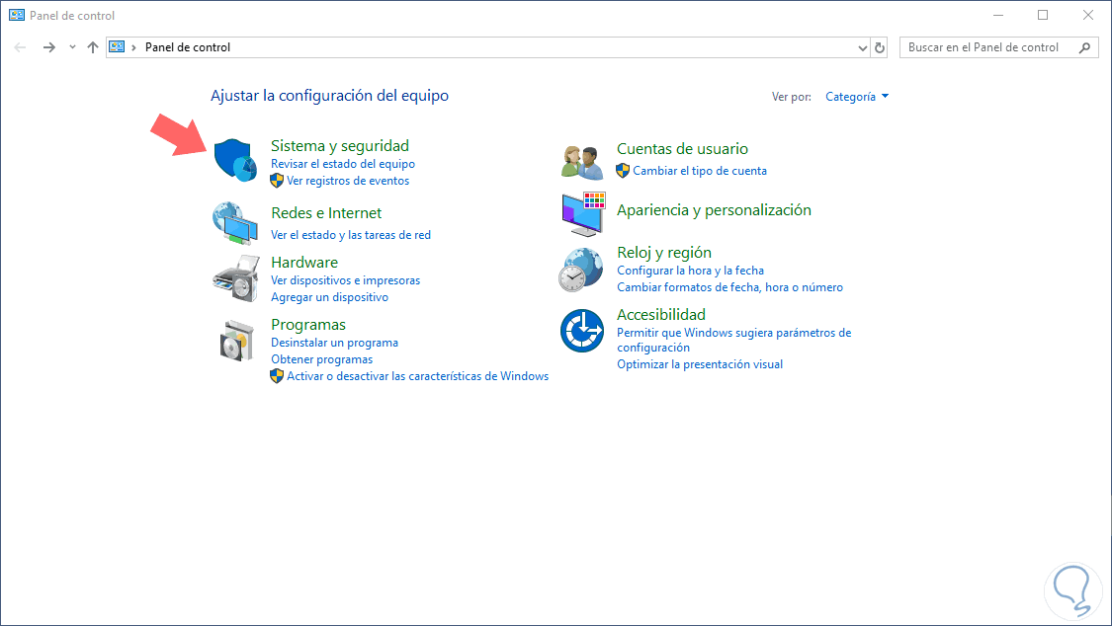1112x626 pixels.
Task: Click the search magnifier icon
Action: pyautogui.click(x=1084, y=47)
